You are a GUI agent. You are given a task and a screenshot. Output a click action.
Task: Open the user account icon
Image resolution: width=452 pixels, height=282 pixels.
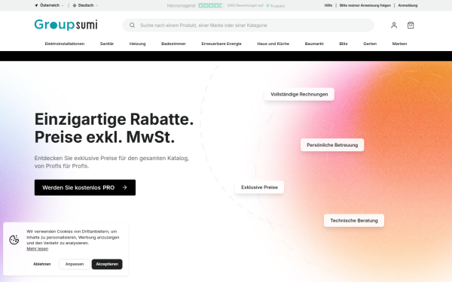pos(394,26)
